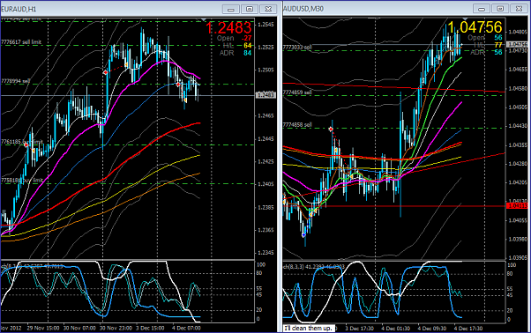Select the orange exit arrow below EURAUD 1.2483 line
This screenshot has height=333, width=531.
tap(185, 100)
